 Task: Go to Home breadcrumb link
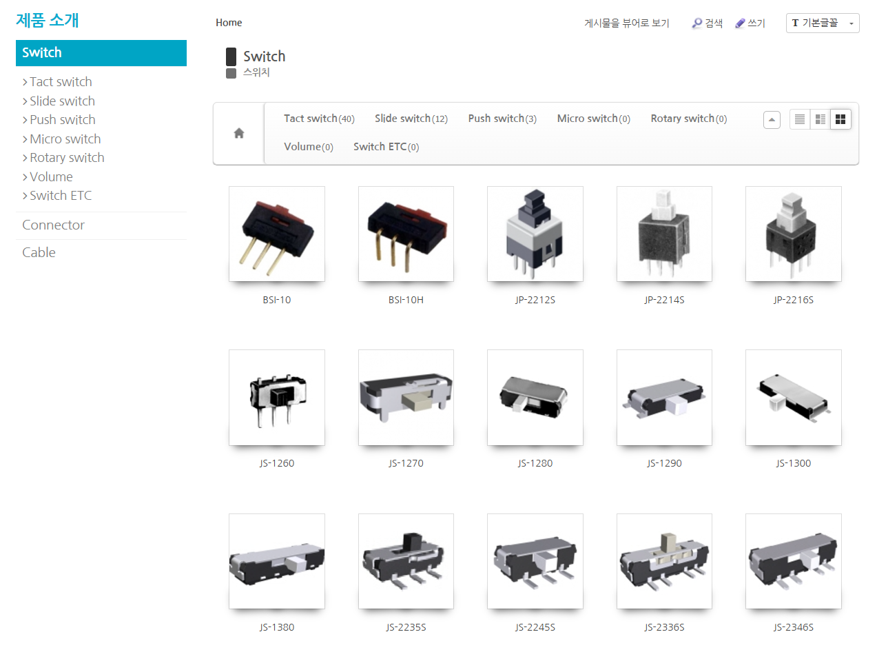[x=229, y=23]
